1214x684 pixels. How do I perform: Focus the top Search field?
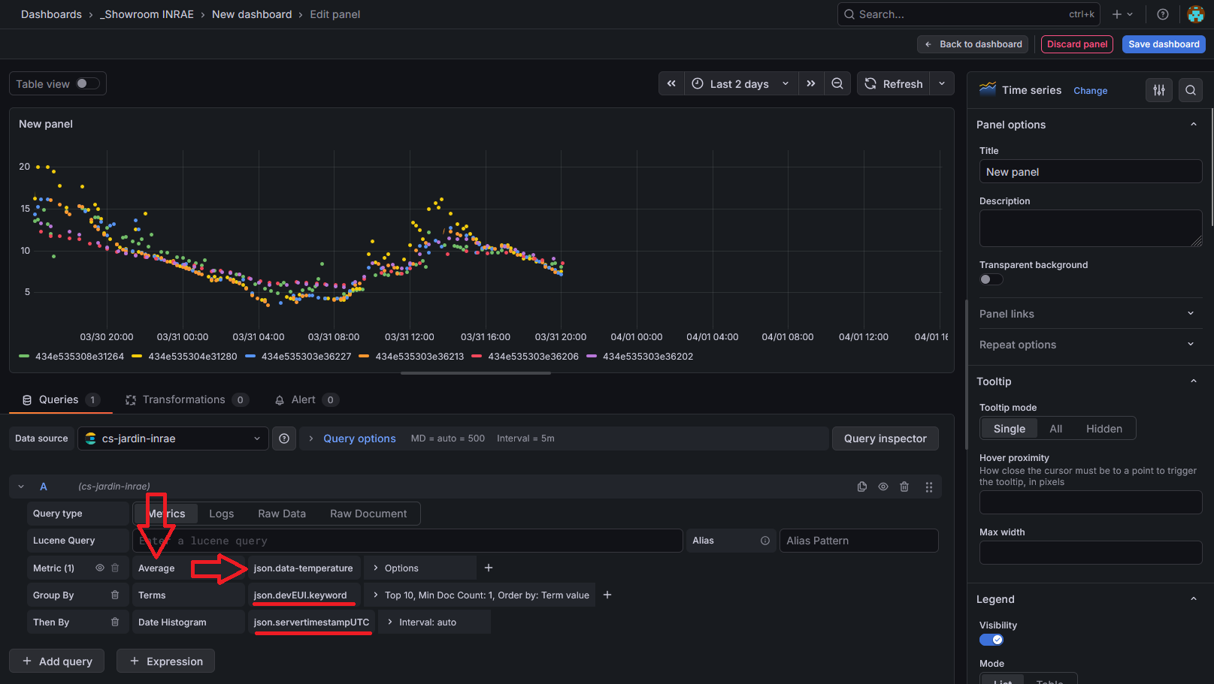click(x=968, y=14)
